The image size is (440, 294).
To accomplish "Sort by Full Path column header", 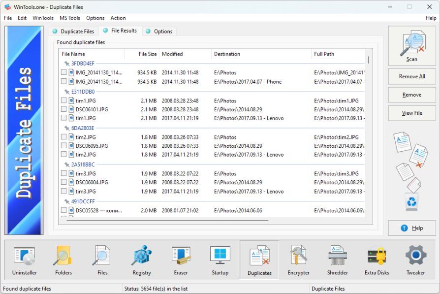I will 338,54.
